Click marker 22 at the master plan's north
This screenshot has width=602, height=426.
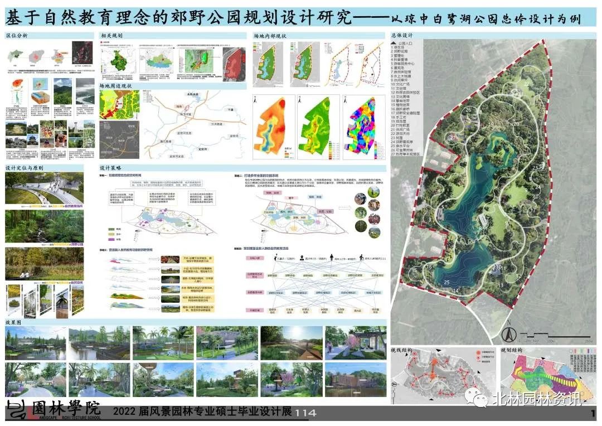point(526,84)
